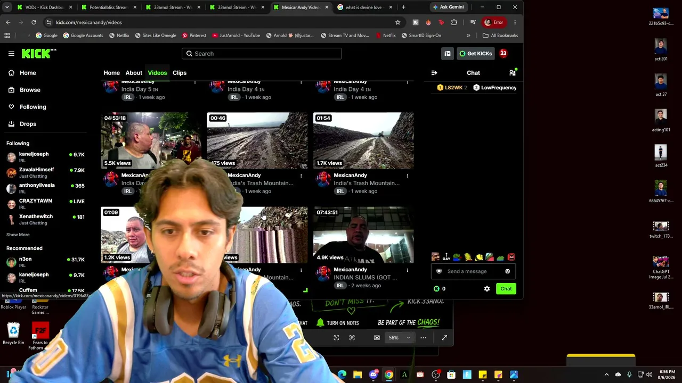682x383 pixels.
Task: Open Chrome extensions puzzle icon
Action: coord(454,22)
